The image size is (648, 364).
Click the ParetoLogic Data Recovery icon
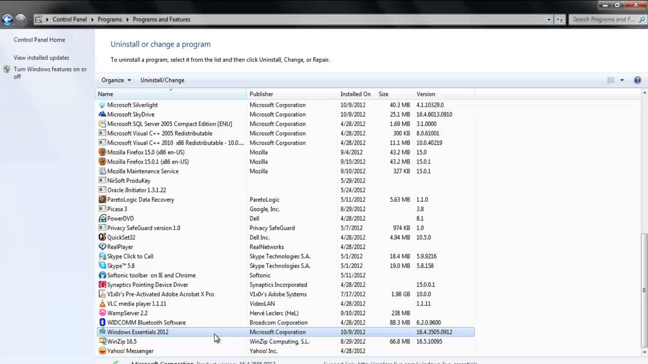(x=102, y=200)
